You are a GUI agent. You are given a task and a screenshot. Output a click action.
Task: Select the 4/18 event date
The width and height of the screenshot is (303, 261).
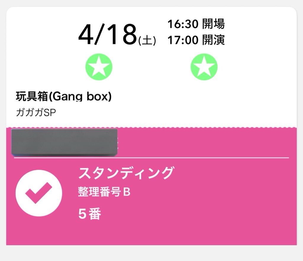click(107, 36)
